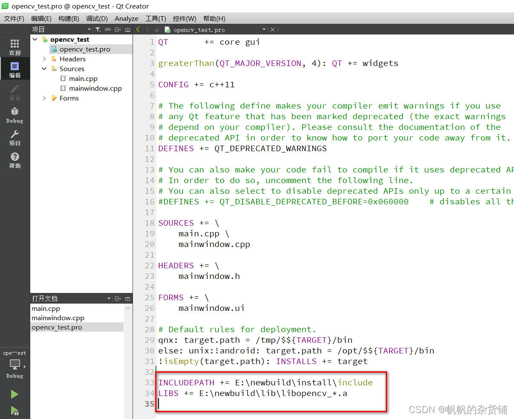The height and width of the screenshot is (419, 514).
Task: Click line number 18 in editor gutter
Action: coord(150,223)
